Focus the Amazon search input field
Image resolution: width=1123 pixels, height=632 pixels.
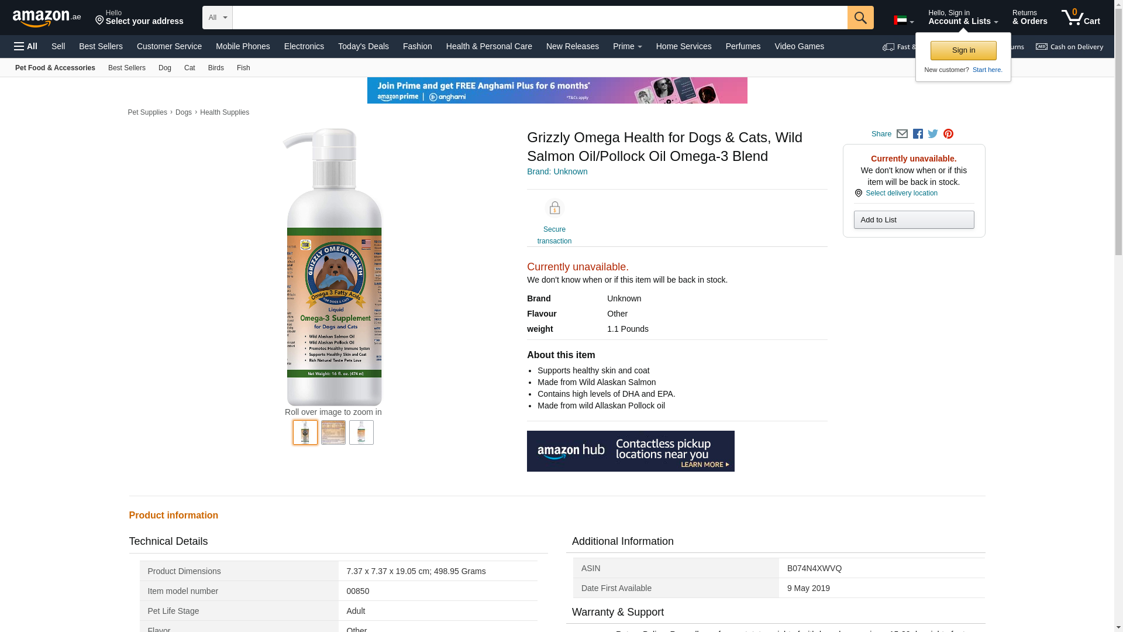540,18
